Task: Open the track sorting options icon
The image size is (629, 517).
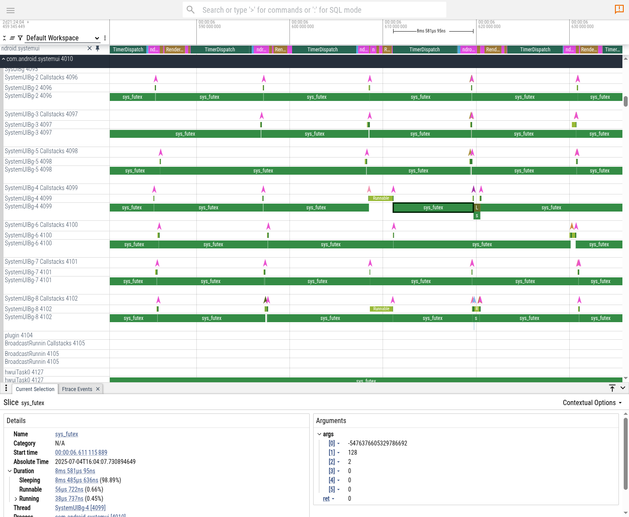Action: pyautogui.click(x=12, y=38)
